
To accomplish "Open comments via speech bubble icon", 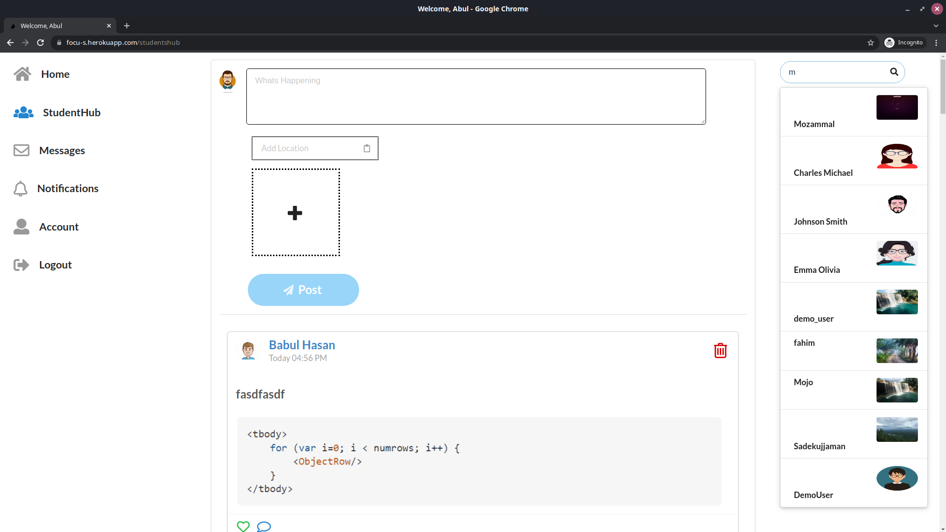I will [x=264, y=526].
